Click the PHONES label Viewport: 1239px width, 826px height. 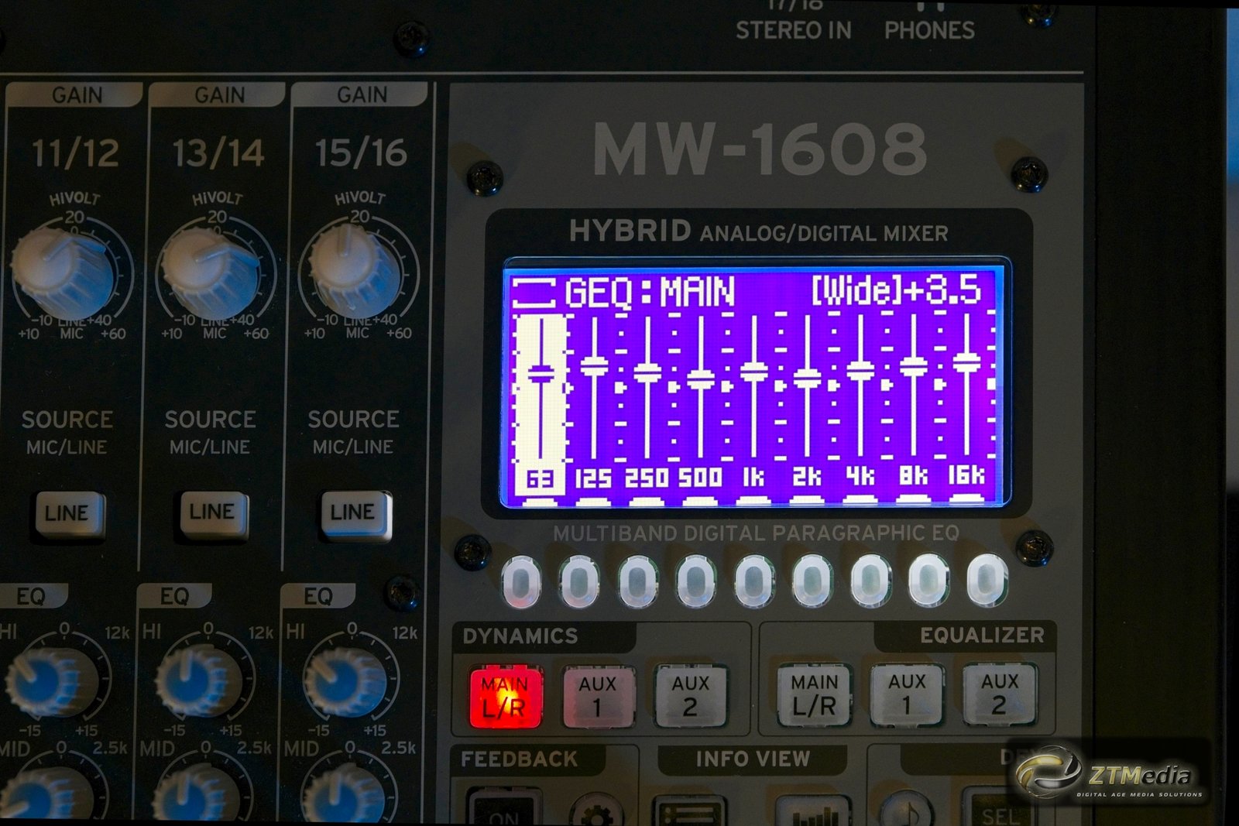[929, 30]
